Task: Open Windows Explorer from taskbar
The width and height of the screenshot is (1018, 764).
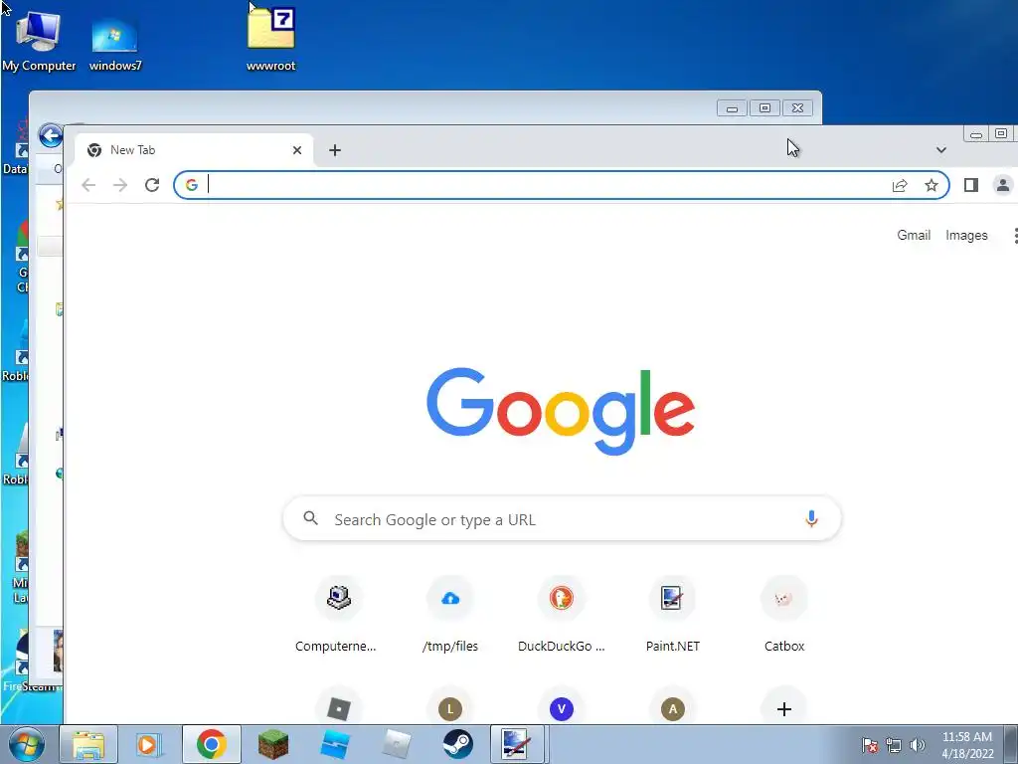Action: pos(88,744)
